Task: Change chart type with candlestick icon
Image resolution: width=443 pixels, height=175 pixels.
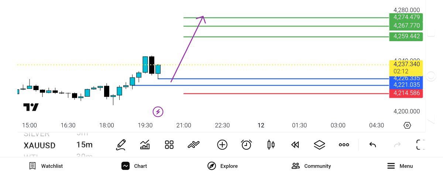Action: coord(271,145)
